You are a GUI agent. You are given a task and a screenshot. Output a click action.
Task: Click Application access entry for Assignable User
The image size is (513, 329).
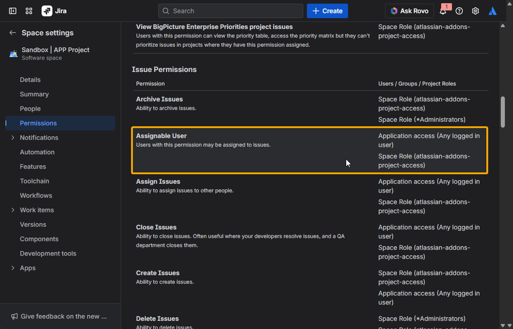pyautogui.click(x=429, y=140)
